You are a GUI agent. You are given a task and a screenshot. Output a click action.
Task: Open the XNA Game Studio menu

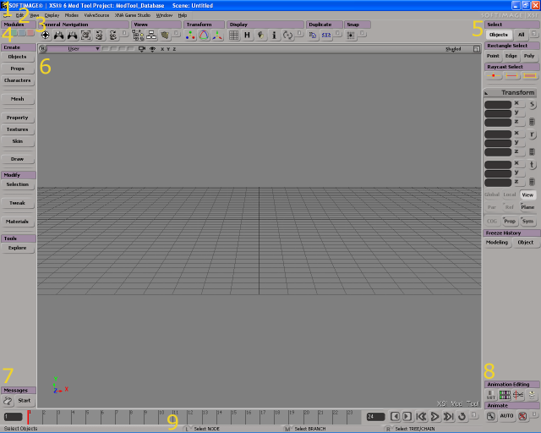click(133, 15)
